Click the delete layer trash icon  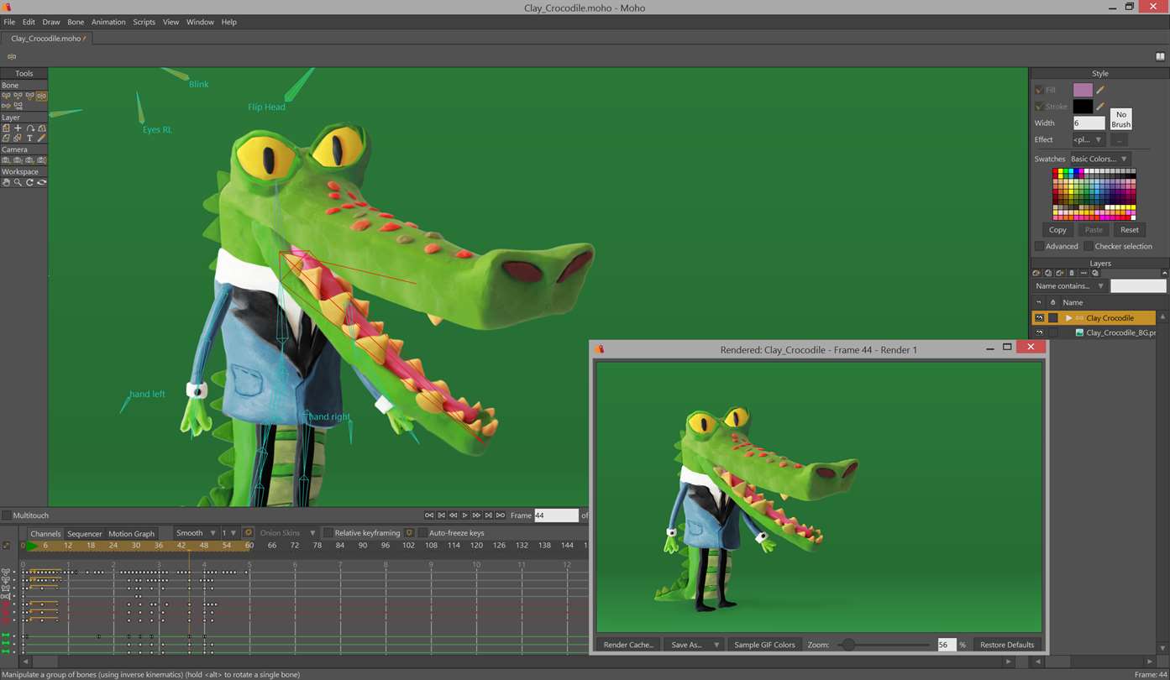pos(1071,274)
